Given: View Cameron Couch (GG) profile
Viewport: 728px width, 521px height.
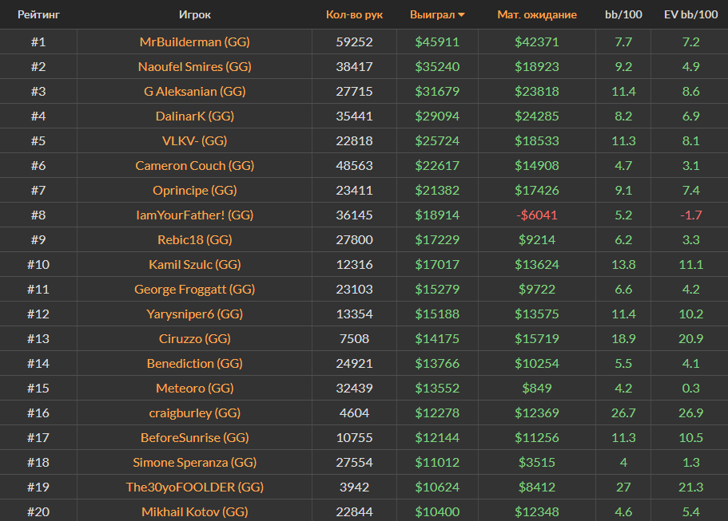Looking at the screenshot, I should (x=195, y=165).
